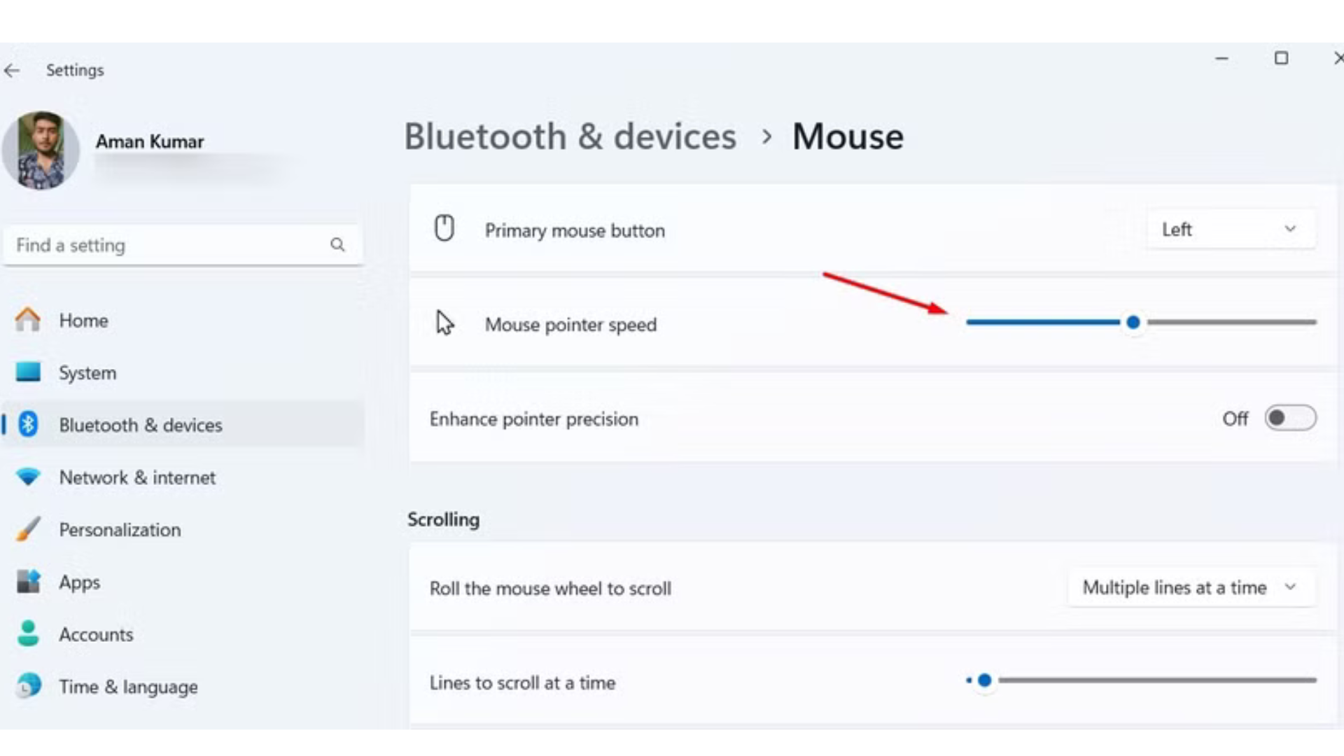Select the Personalization menu item

coord(120,530)
